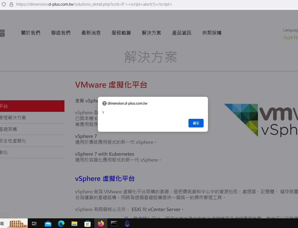
Task: Launch Microsoft Edge from taskbar
Action: [61, 224]
